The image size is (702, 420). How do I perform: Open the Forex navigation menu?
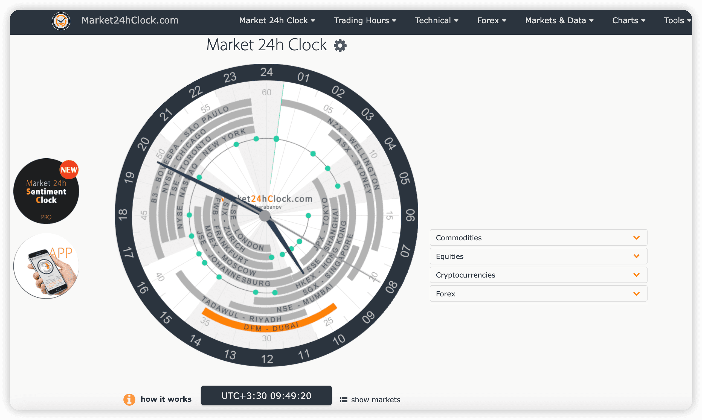click(491, 21)
